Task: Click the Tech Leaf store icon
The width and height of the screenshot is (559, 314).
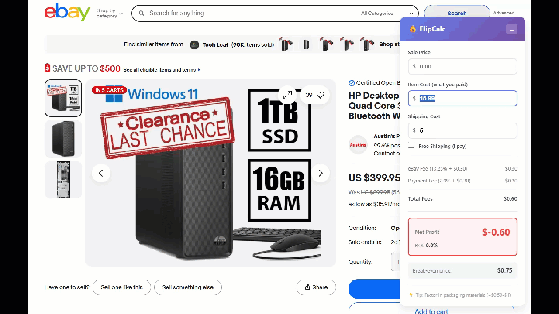Action: [194, 44]
